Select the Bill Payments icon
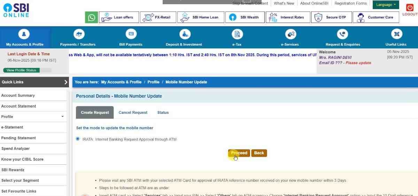The height and width of the screenshot is (196, 418). pos(131,34)
